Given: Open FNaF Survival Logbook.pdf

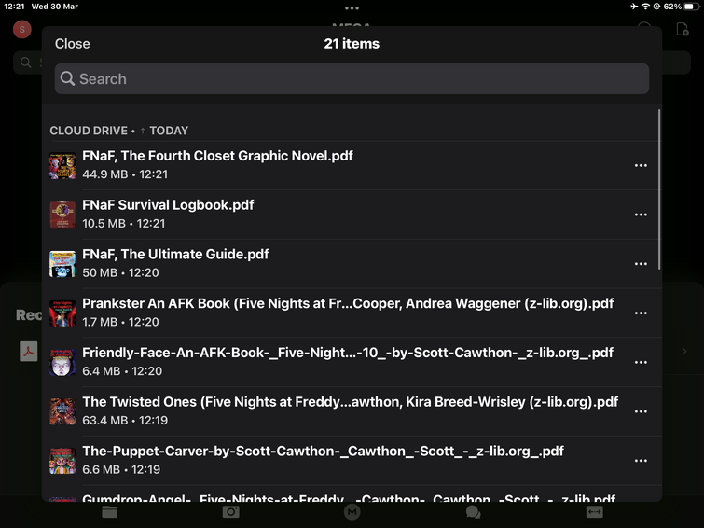Looking at the screenshot, I should 352,215.
